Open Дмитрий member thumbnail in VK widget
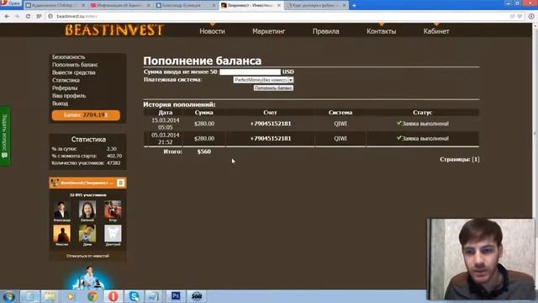Screen dimensions: 538x303 [113, 234]
